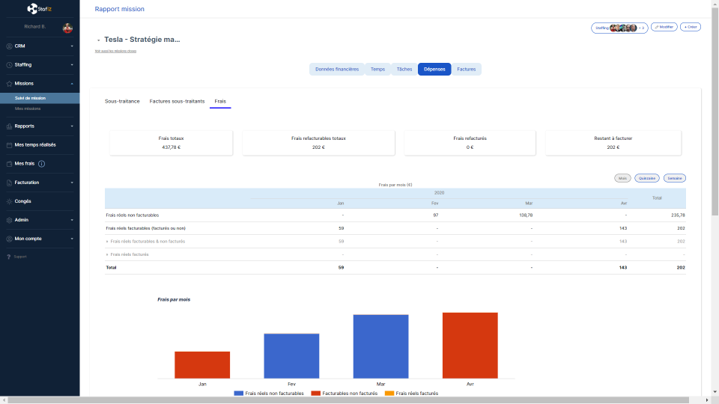Click the Frais refacturables totaux card

(x=319, y=143)
